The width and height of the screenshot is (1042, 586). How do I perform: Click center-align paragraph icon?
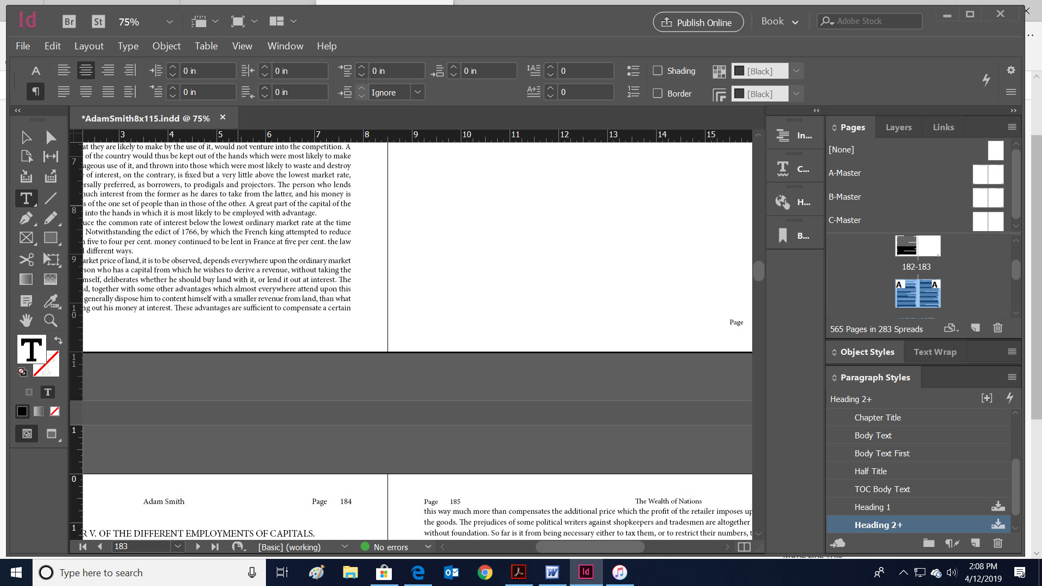tap(86, 71)
